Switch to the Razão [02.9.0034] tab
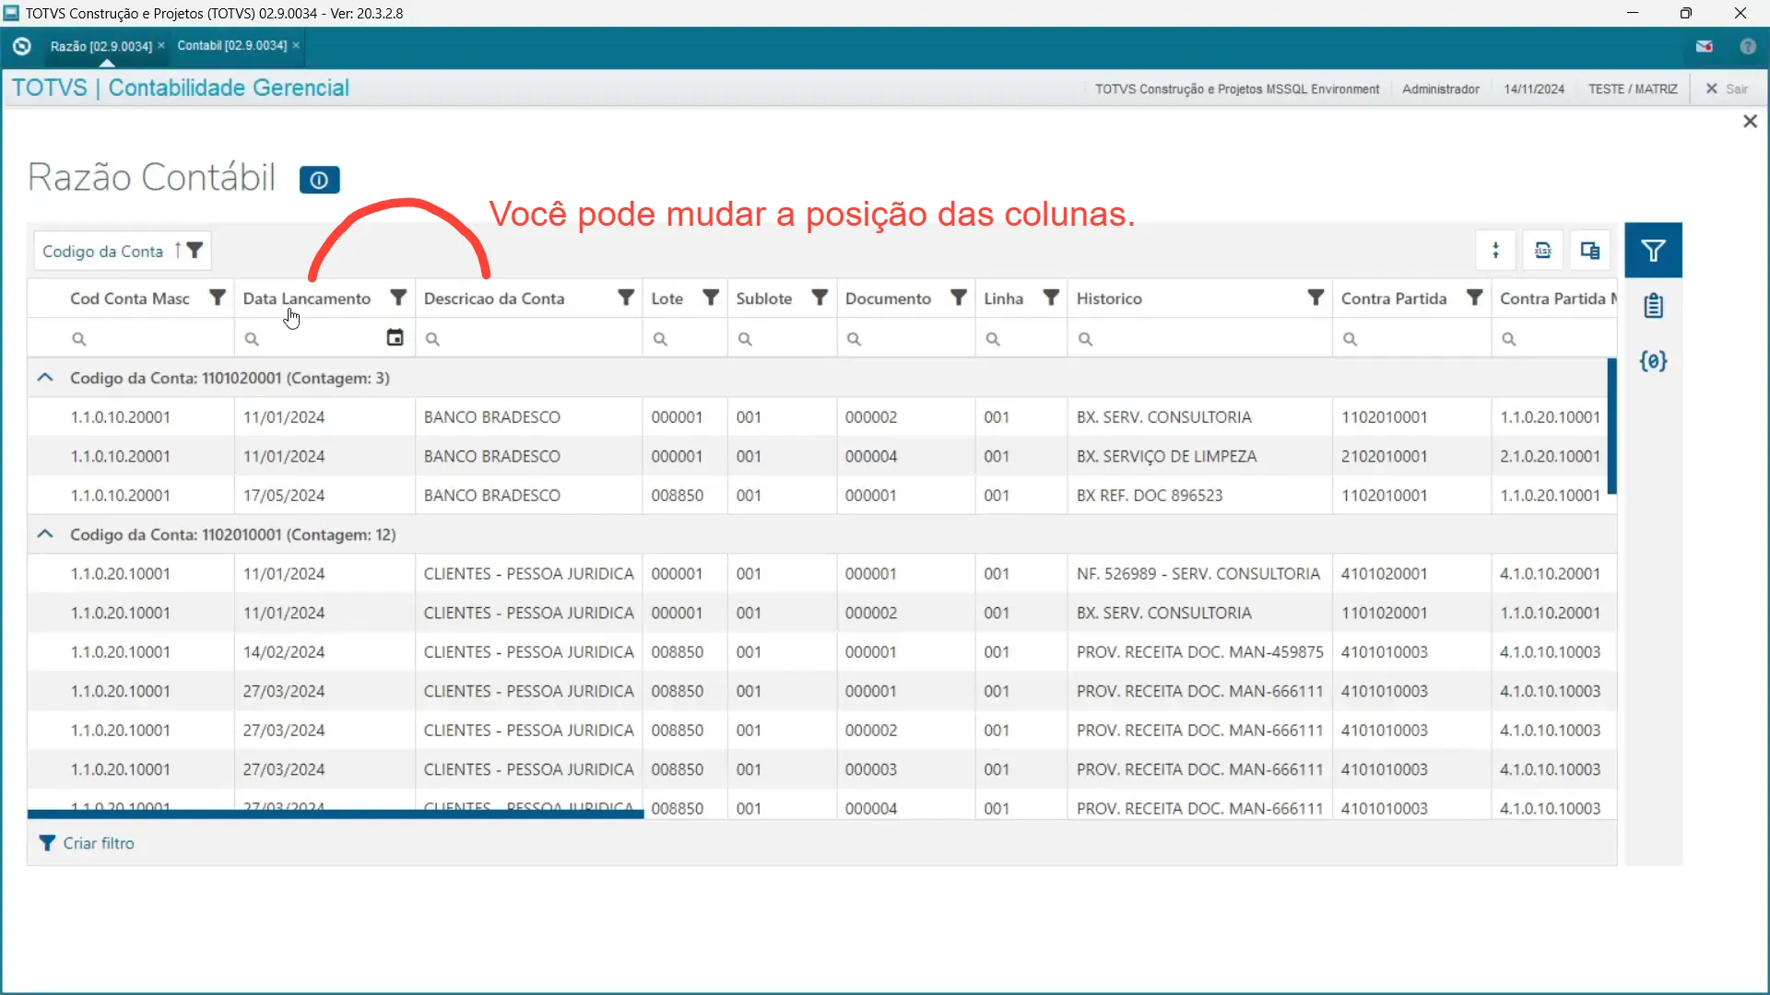The image size is (1770, 995). 100,46
